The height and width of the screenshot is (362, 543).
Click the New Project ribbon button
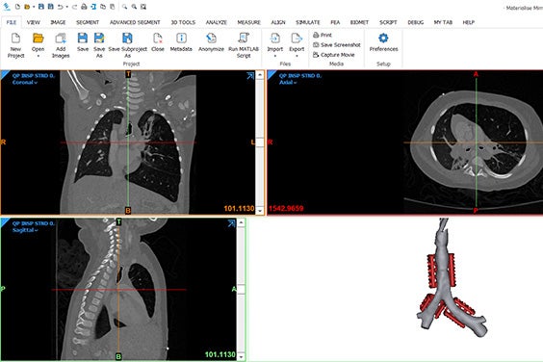[16, 45]
